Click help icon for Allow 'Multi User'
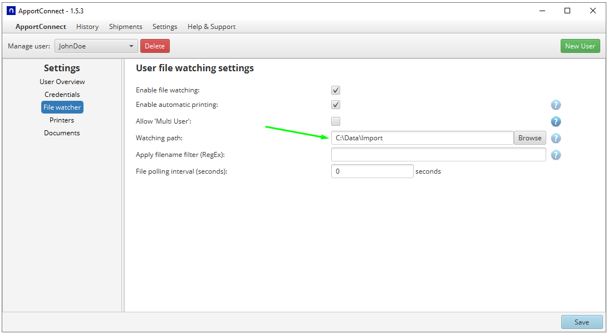Screen dimensions: 608x334 (x=556, y=121)
